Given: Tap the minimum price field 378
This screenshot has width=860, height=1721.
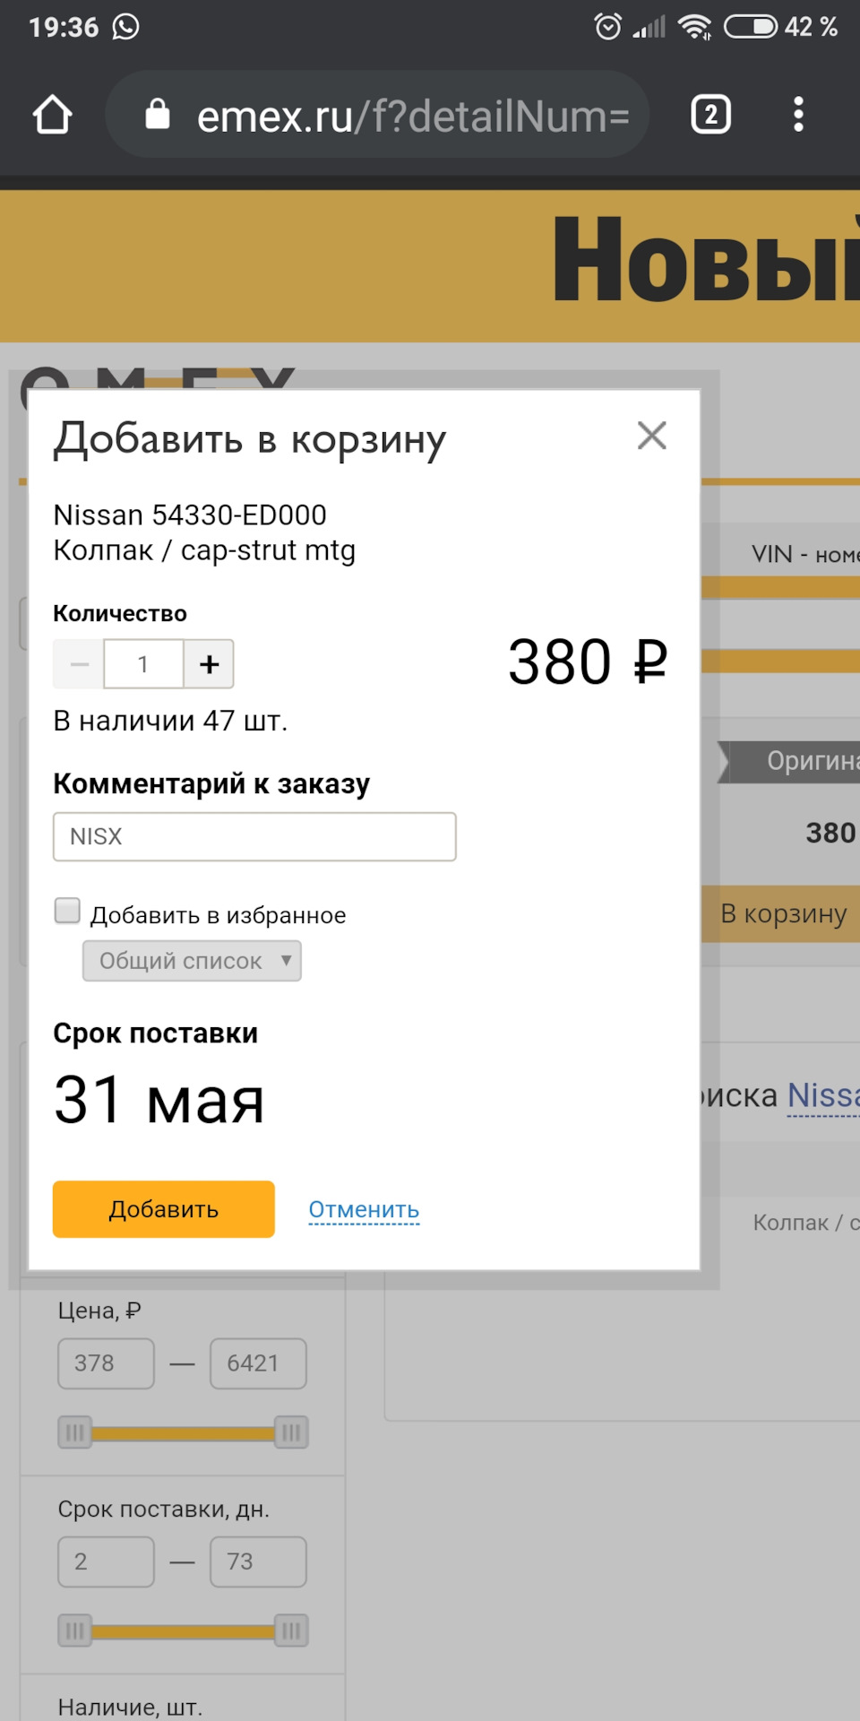Looking at the screenshot, I should coord(106,1363).
